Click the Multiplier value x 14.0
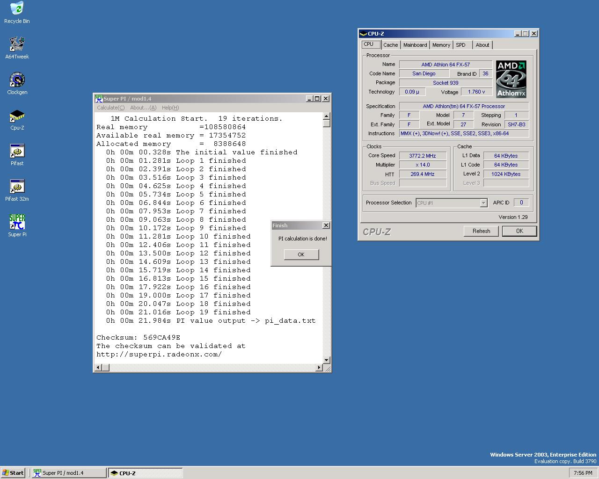Image resolution: width=599 pixels, height=479 pixels. 423,165
